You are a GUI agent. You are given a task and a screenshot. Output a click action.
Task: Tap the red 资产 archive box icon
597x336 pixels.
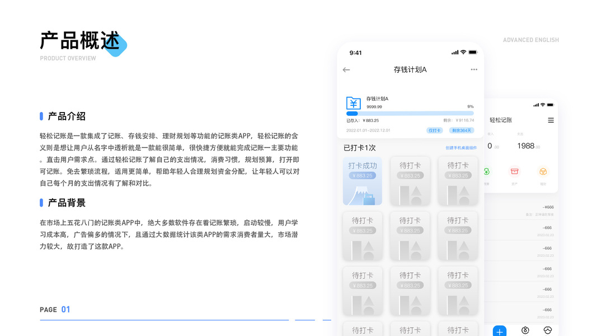514,171
